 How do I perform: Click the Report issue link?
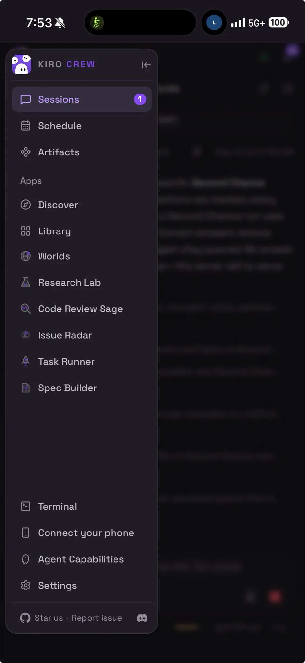[97, 618]
